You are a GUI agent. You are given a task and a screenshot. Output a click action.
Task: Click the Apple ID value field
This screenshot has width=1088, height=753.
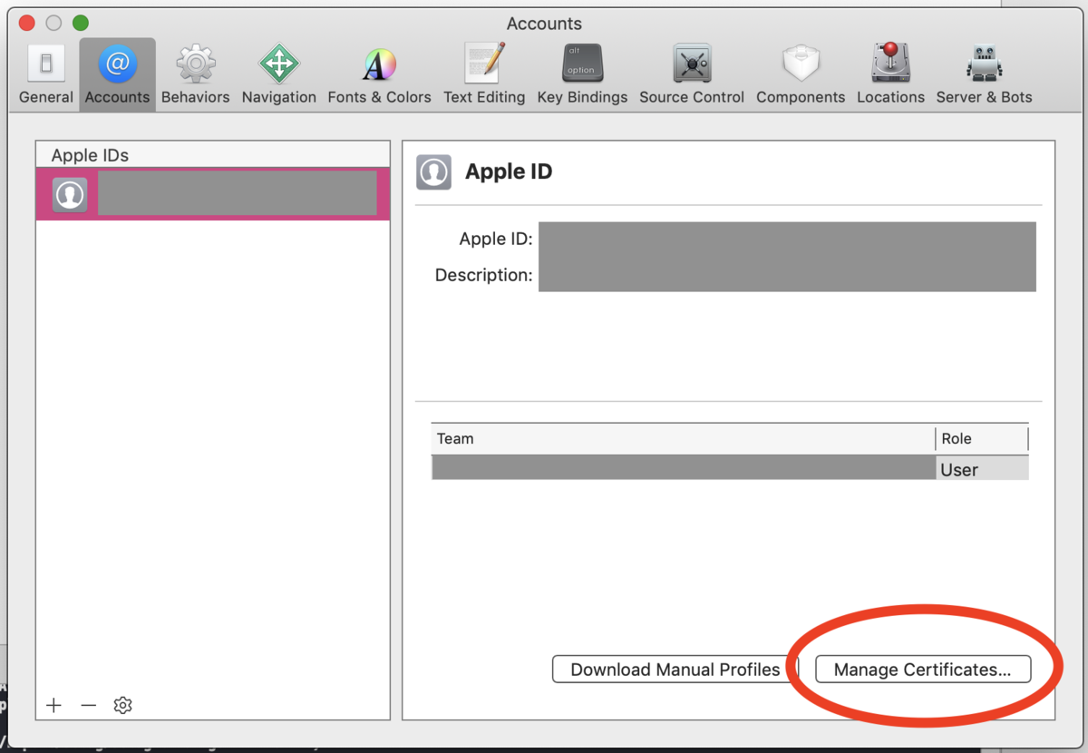coord(787,240)
